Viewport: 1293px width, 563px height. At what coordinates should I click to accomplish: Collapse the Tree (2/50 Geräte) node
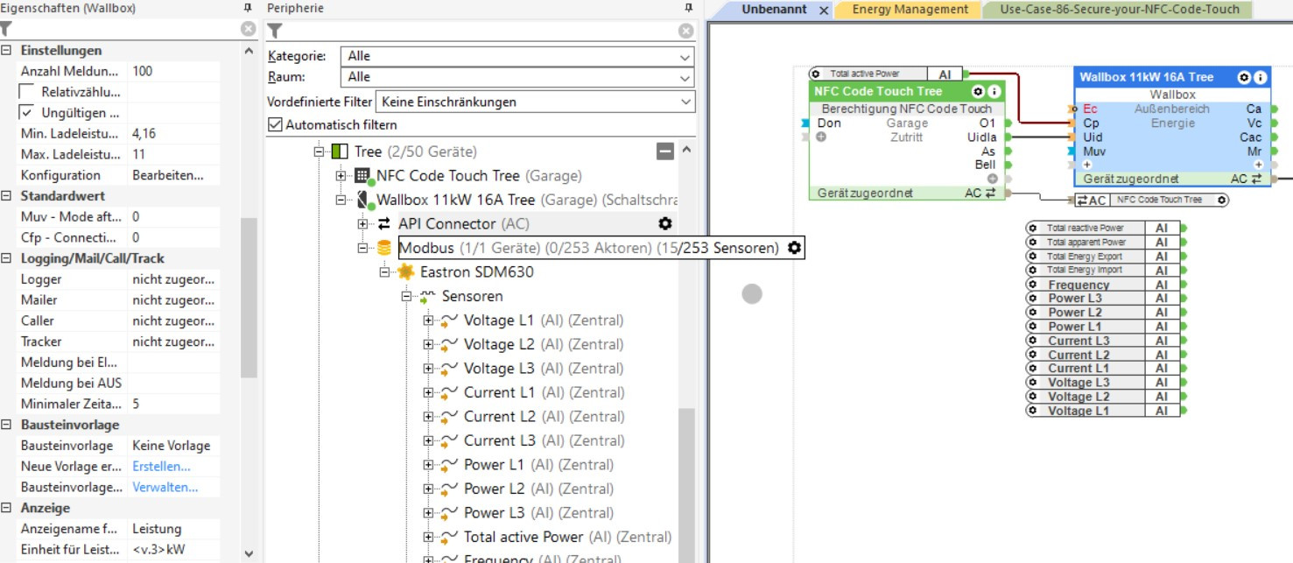tap(319, 151)
